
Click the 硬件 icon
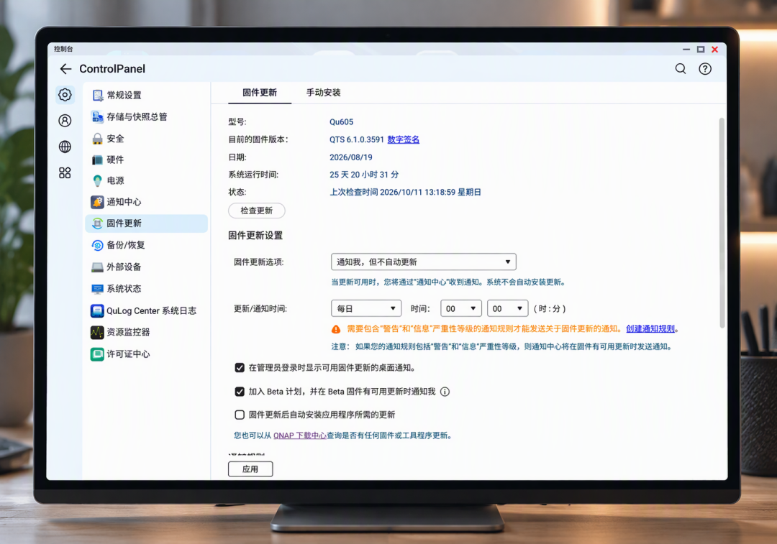(x=98, y=160)
